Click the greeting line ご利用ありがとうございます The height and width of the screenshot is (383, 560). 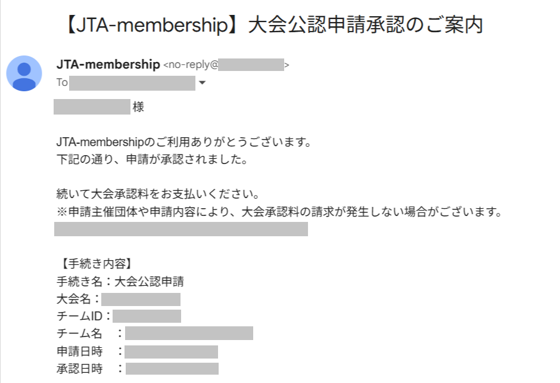184,143
